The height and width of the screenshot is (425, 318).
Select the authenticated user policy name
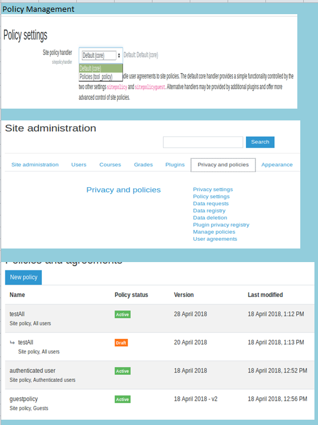[x=33, y=371]
